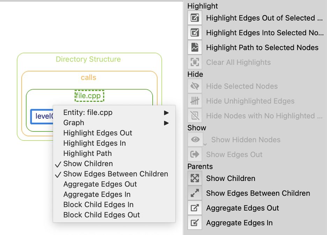Click the Aggregate Edges Out panel icon
This screenshot has height=235, width=327.
[x=195, y=208]
